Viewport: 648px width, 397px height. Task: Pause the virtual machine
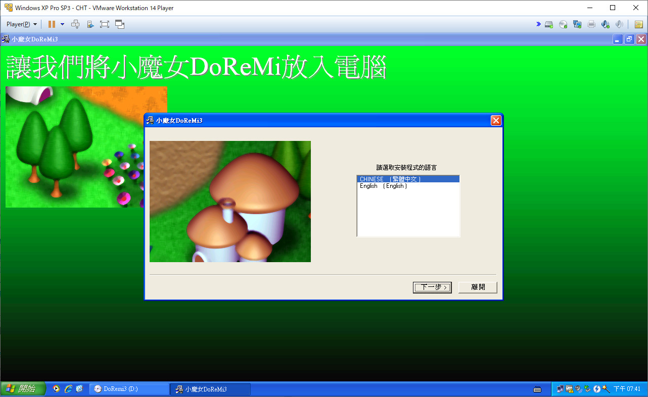click(x=52, y=24)
